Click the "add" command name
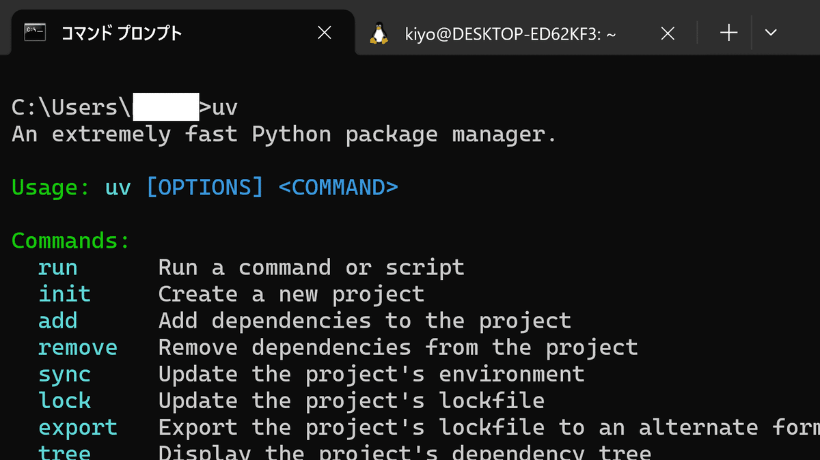The image size is (820, 460). coord(58,321)
